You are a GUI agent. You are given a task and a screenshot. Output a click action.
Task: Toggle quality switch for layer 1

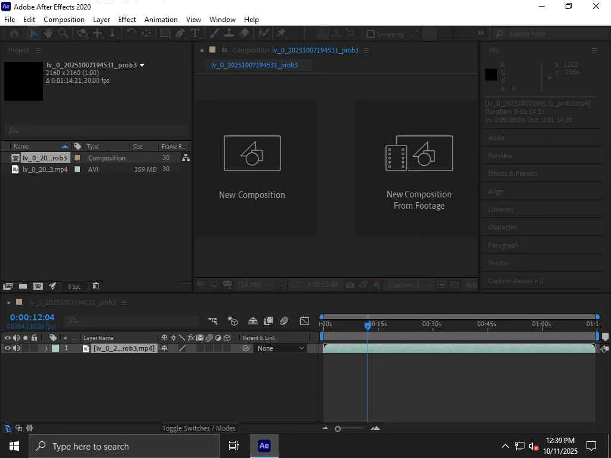pos(182,348)
